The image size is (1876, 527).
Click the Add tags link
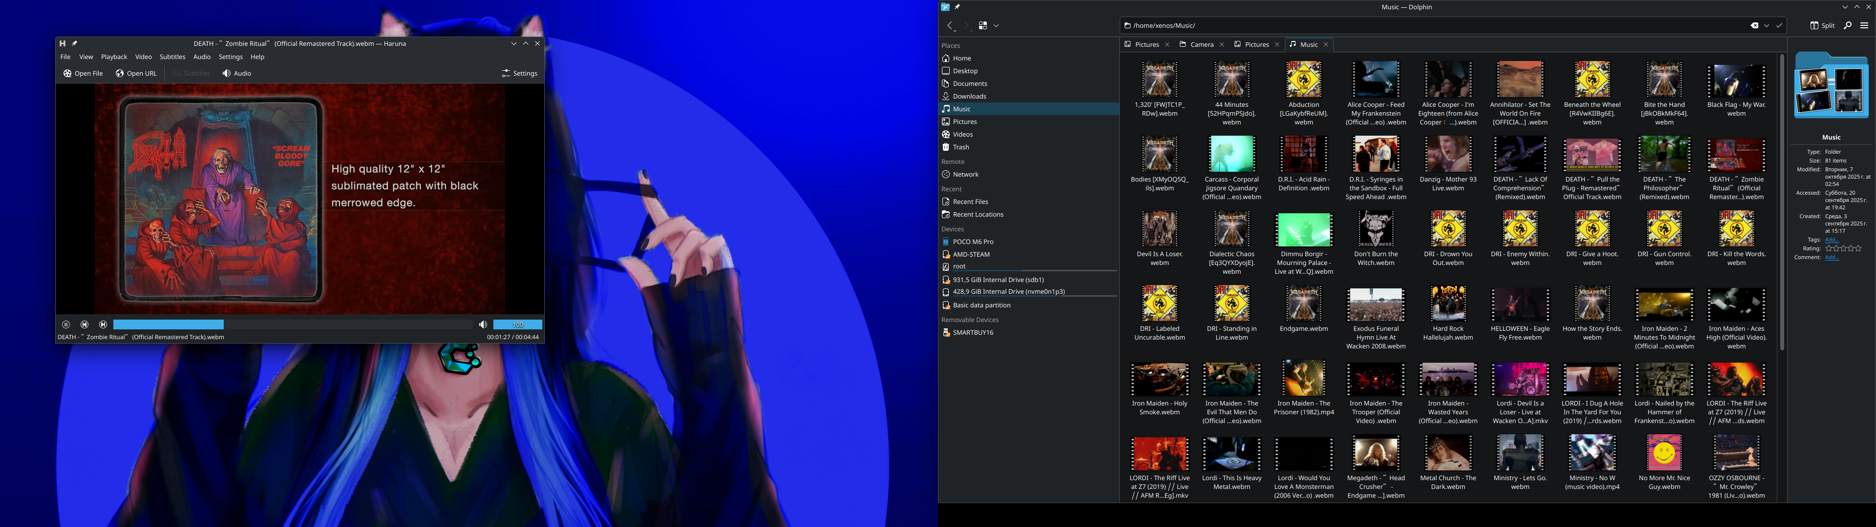point(1832,240)
